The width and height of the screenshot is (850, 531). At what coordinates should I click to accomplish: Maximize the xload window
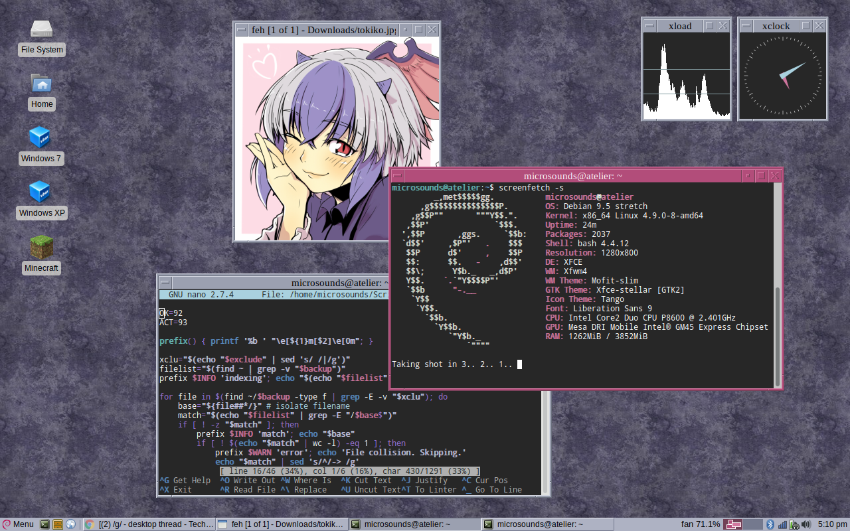click(x=709, y=26)
